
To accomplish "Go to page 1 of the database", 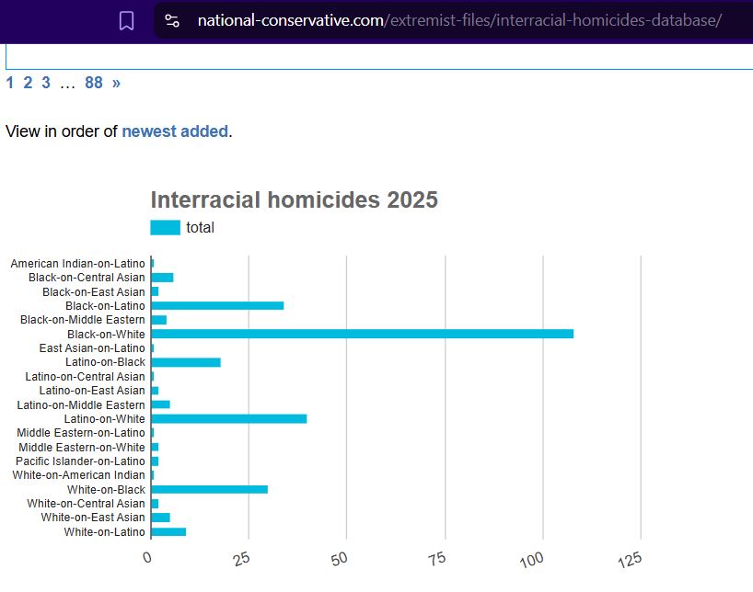I will click(9, 83).
